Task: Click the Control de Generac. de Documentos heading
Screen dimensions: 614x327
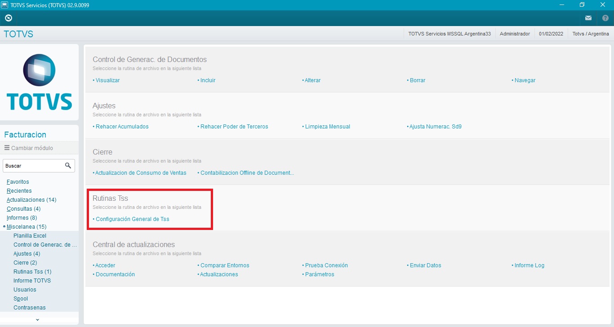Action: [150, 59]
